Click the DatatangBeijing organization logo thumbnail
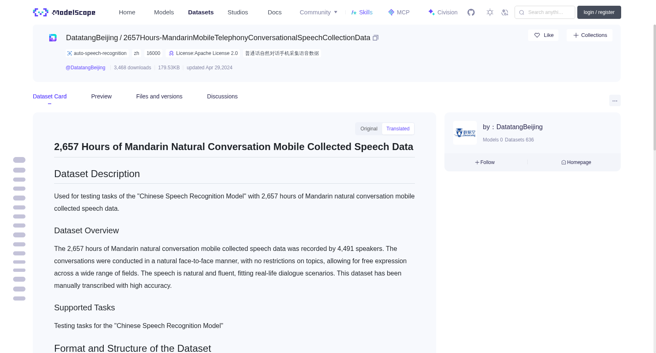 click(465, 133)
